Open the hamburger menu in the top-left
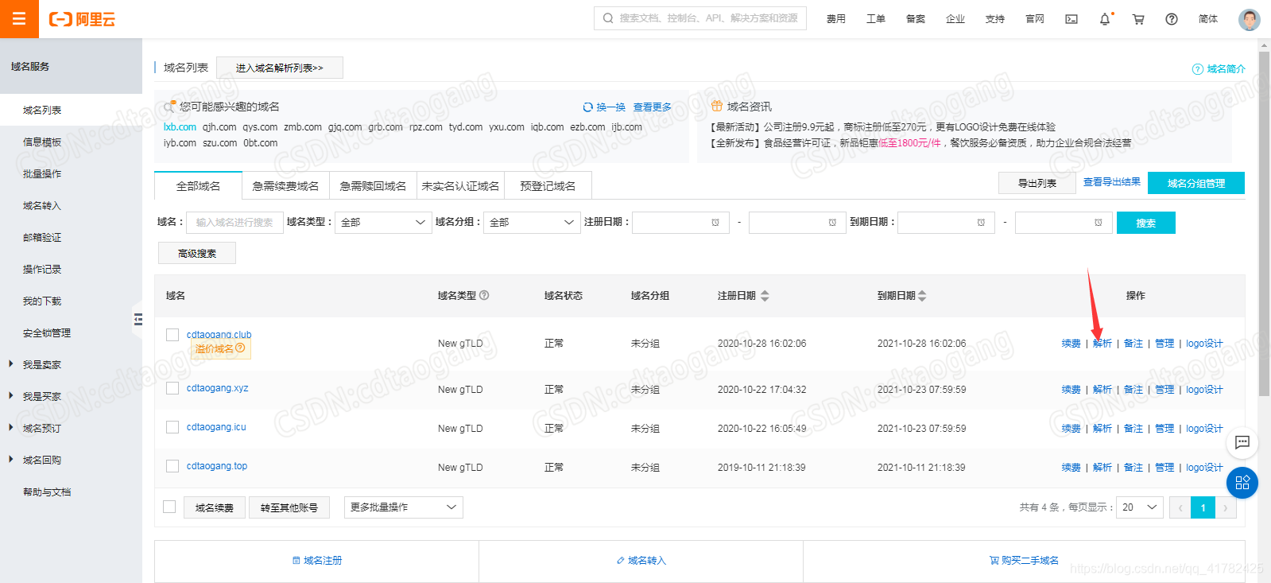Image resolution: width=1271 pixels, height=583 pixels. pyautogui.click(x=19, y=18)
